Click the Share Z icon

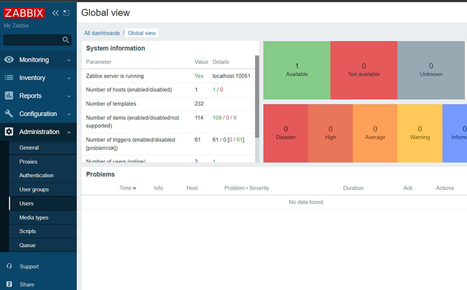(9, 284)
